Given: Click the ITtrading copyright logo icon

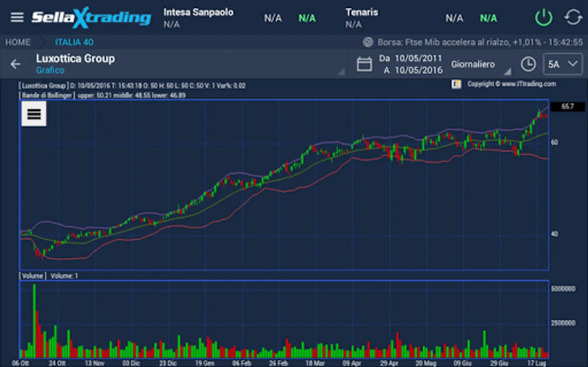Looking at the screenshot, I should (x=456, y=84).
